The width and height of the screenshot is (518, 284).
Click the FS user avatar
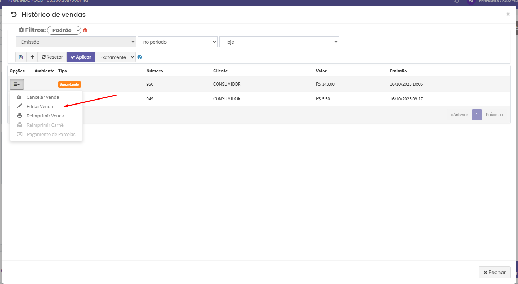(x=471, y=1)
